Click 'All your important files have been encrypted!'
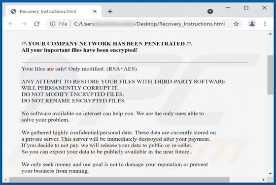This screenshot has width=276, height=185. click(x=79, y=50)
